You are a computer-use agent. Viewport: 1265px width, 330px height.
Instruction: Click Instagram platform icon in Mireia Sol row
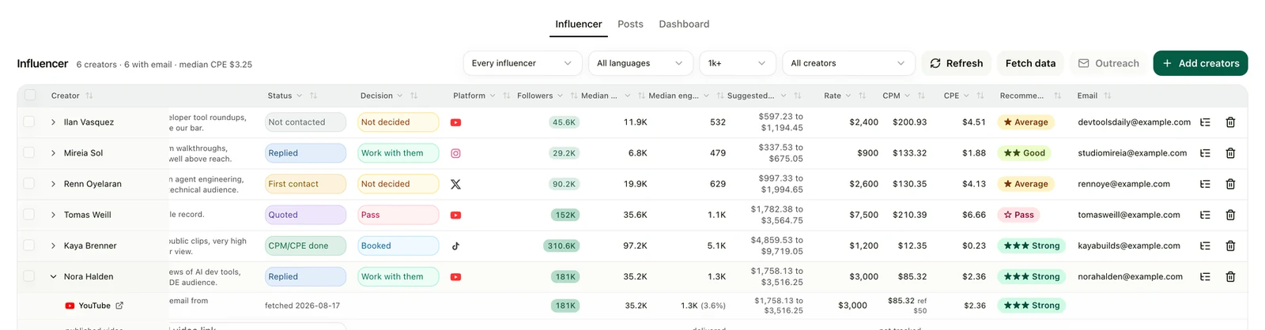[455, 153]
